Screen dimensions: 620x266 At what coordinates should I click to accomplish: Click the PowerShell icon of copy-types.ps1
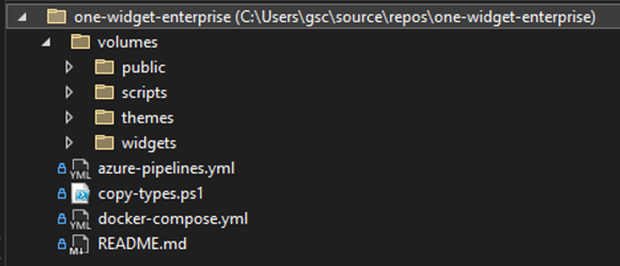80,193
